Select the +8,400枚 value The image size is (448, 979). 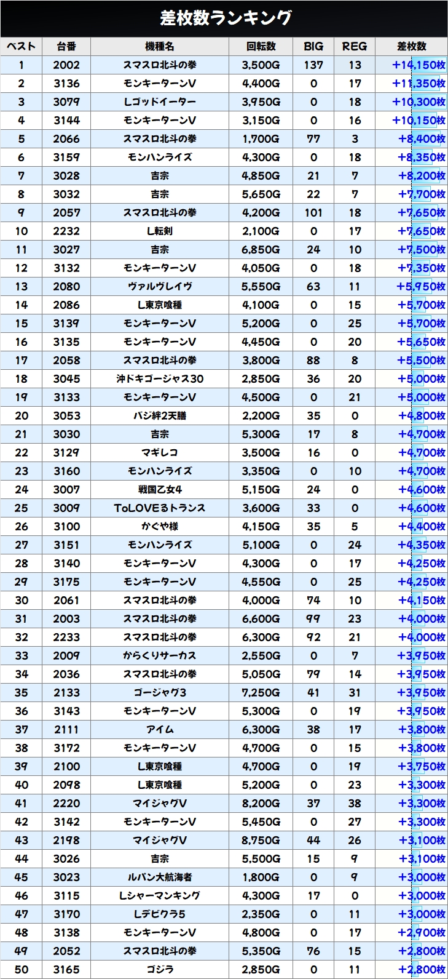[x=422, y=139]
